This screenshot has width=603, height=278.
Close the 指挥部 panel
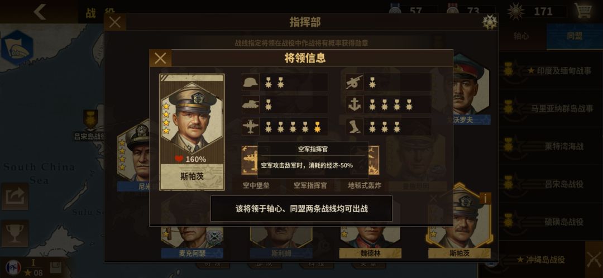click(x=114, y=22)
